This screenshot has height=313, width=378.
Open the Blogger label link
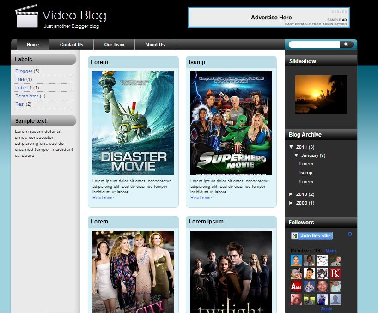click(24, 71)
